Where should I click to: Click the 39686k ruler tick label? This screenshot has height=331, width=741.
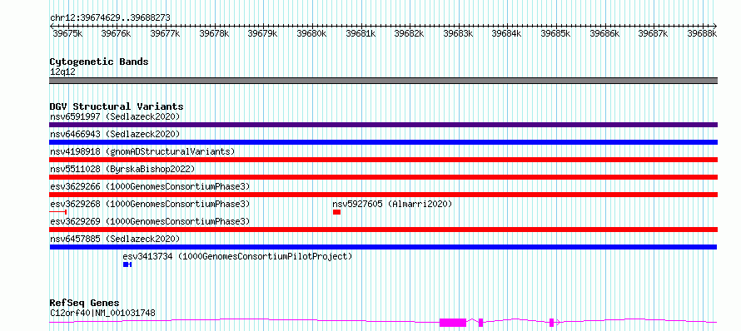coord(604,33)
